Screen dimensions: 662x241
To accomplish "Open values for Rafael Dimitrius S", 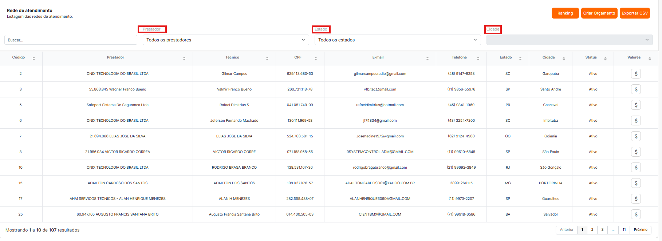I will (x=636, y=105).
